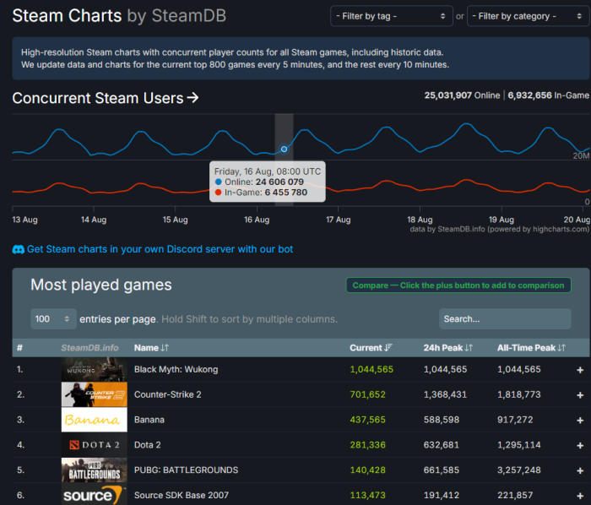The image size is (591, 505).
Task: Sort table by Name column header
Action: click(151, 348)
